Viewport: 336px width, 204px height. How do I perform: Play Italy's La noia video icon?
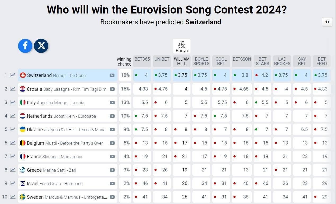[112, 102]
